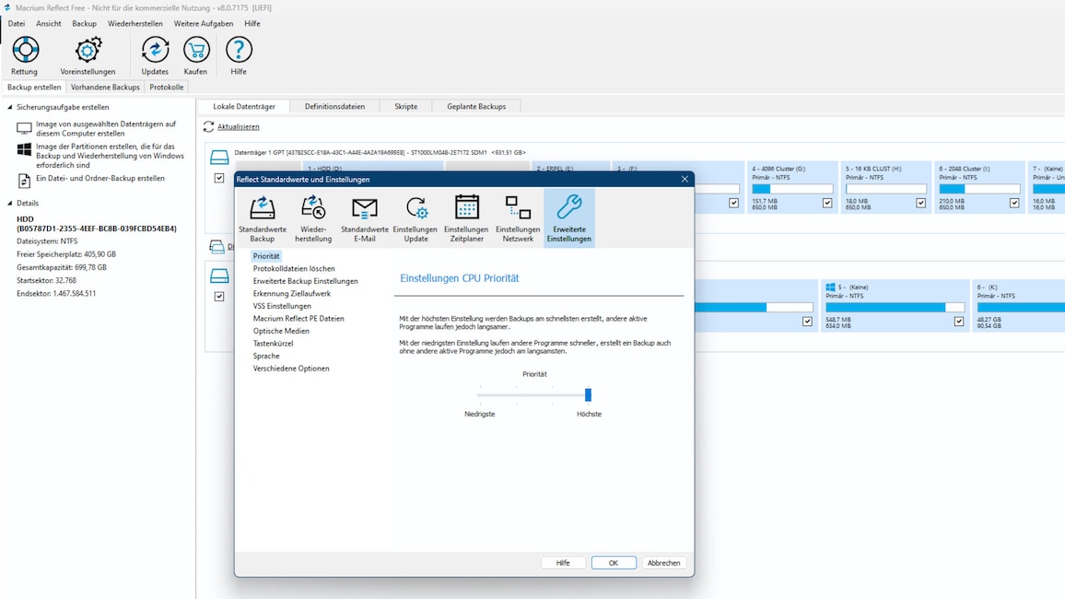
Task: Click the Aktualisieren link
Action: 239,127
